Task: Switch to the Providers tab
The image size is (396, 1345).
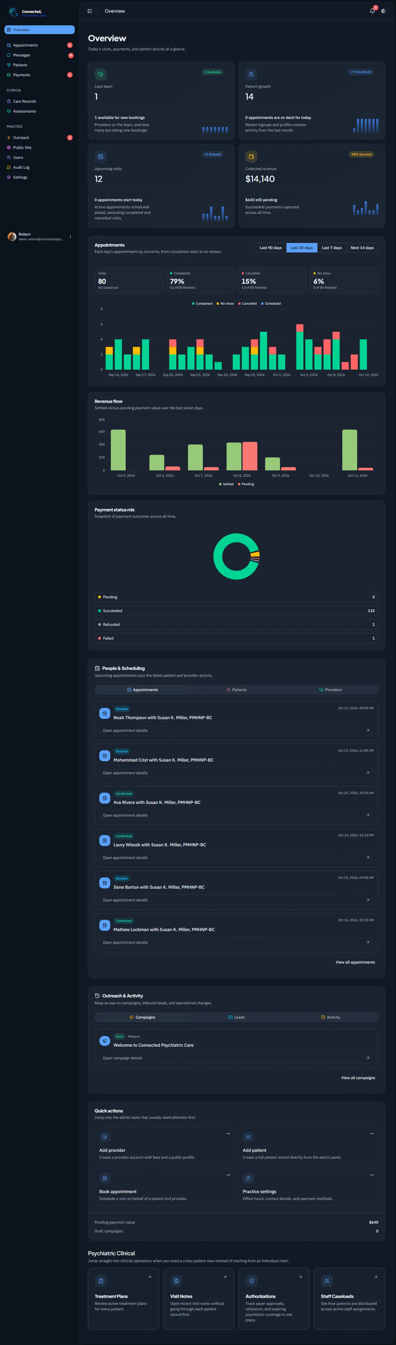Action: (330, 690)
